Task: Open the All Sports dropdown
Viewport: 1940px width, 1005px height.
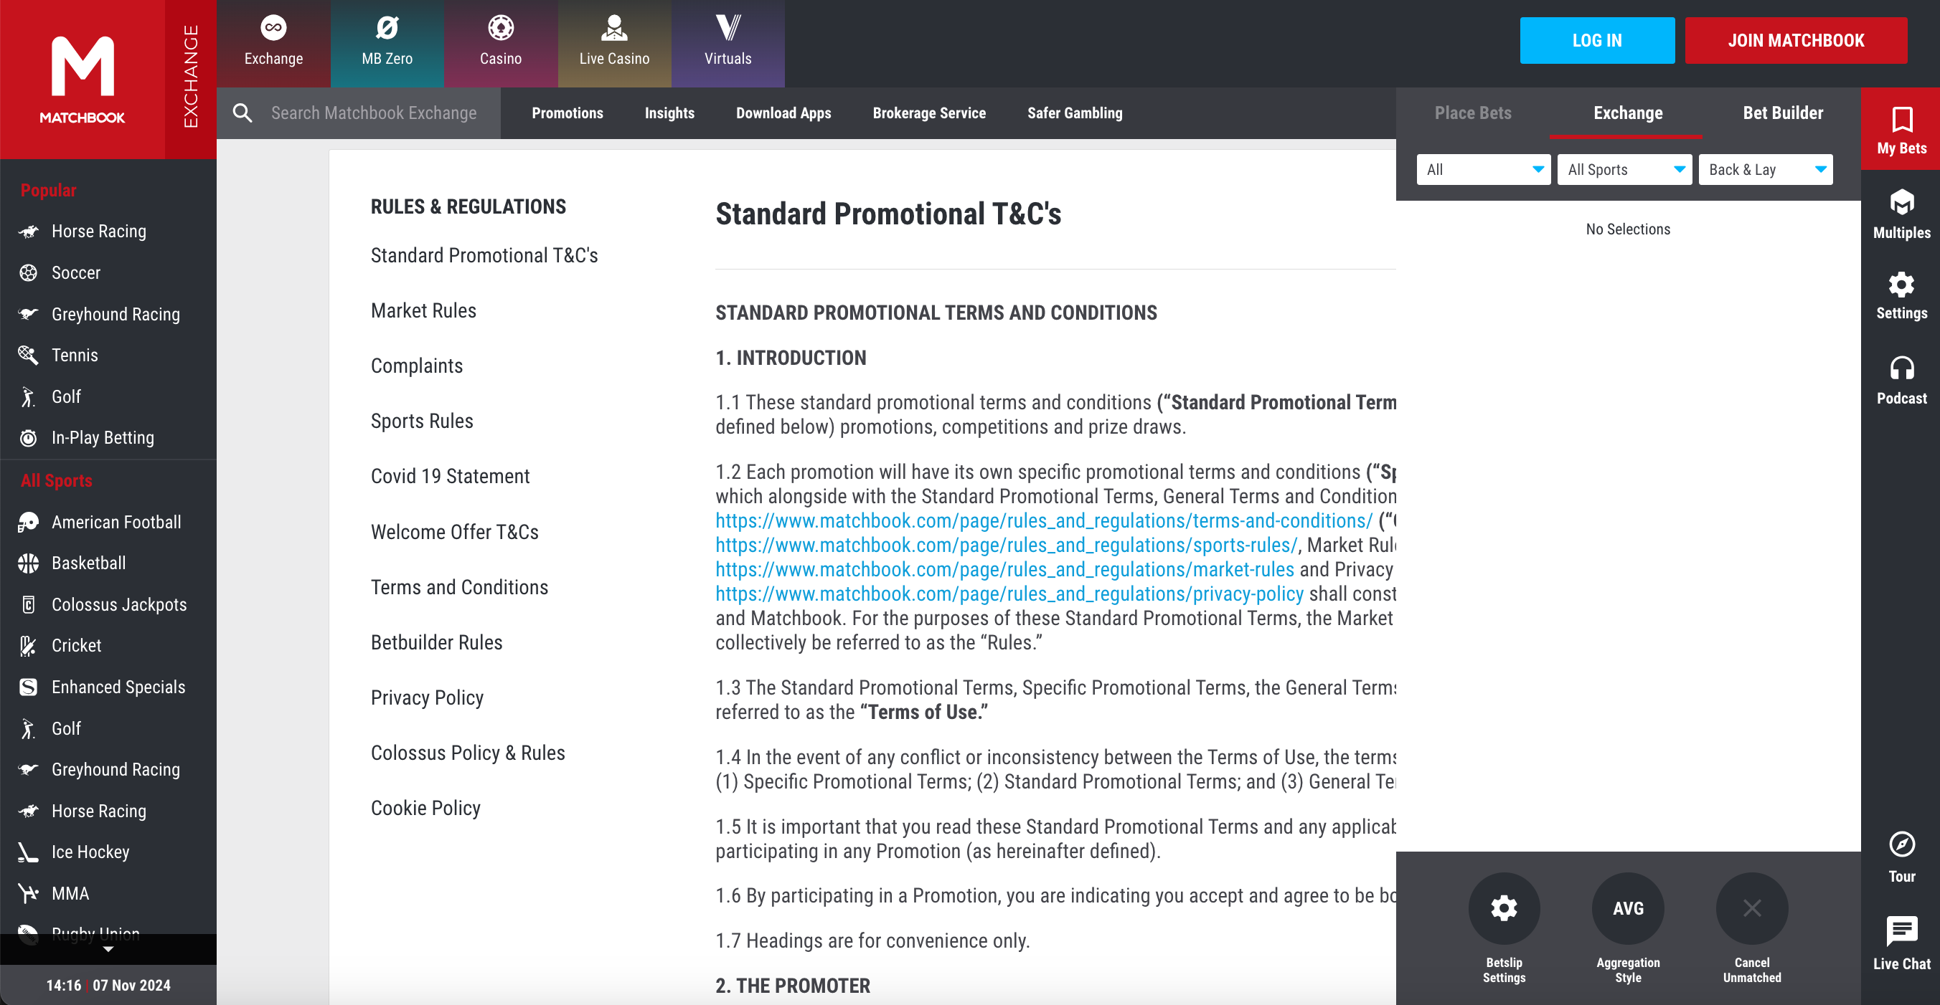Action: 1624,169
